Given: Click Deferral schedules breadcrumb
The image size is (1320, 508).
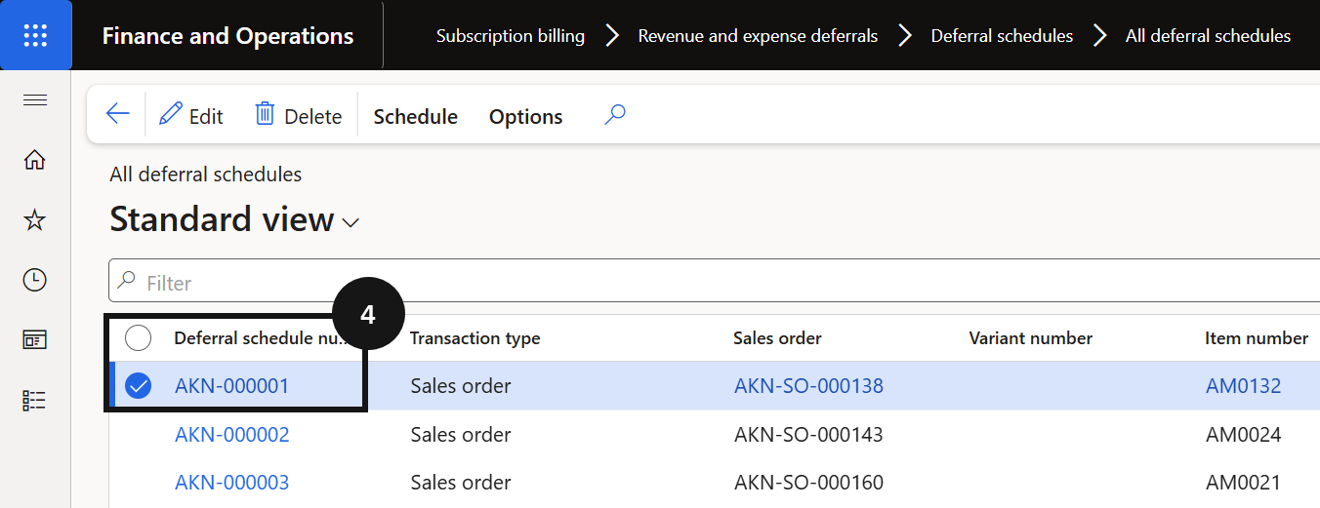Looking at the screenshot, I should click(1002, 36).
